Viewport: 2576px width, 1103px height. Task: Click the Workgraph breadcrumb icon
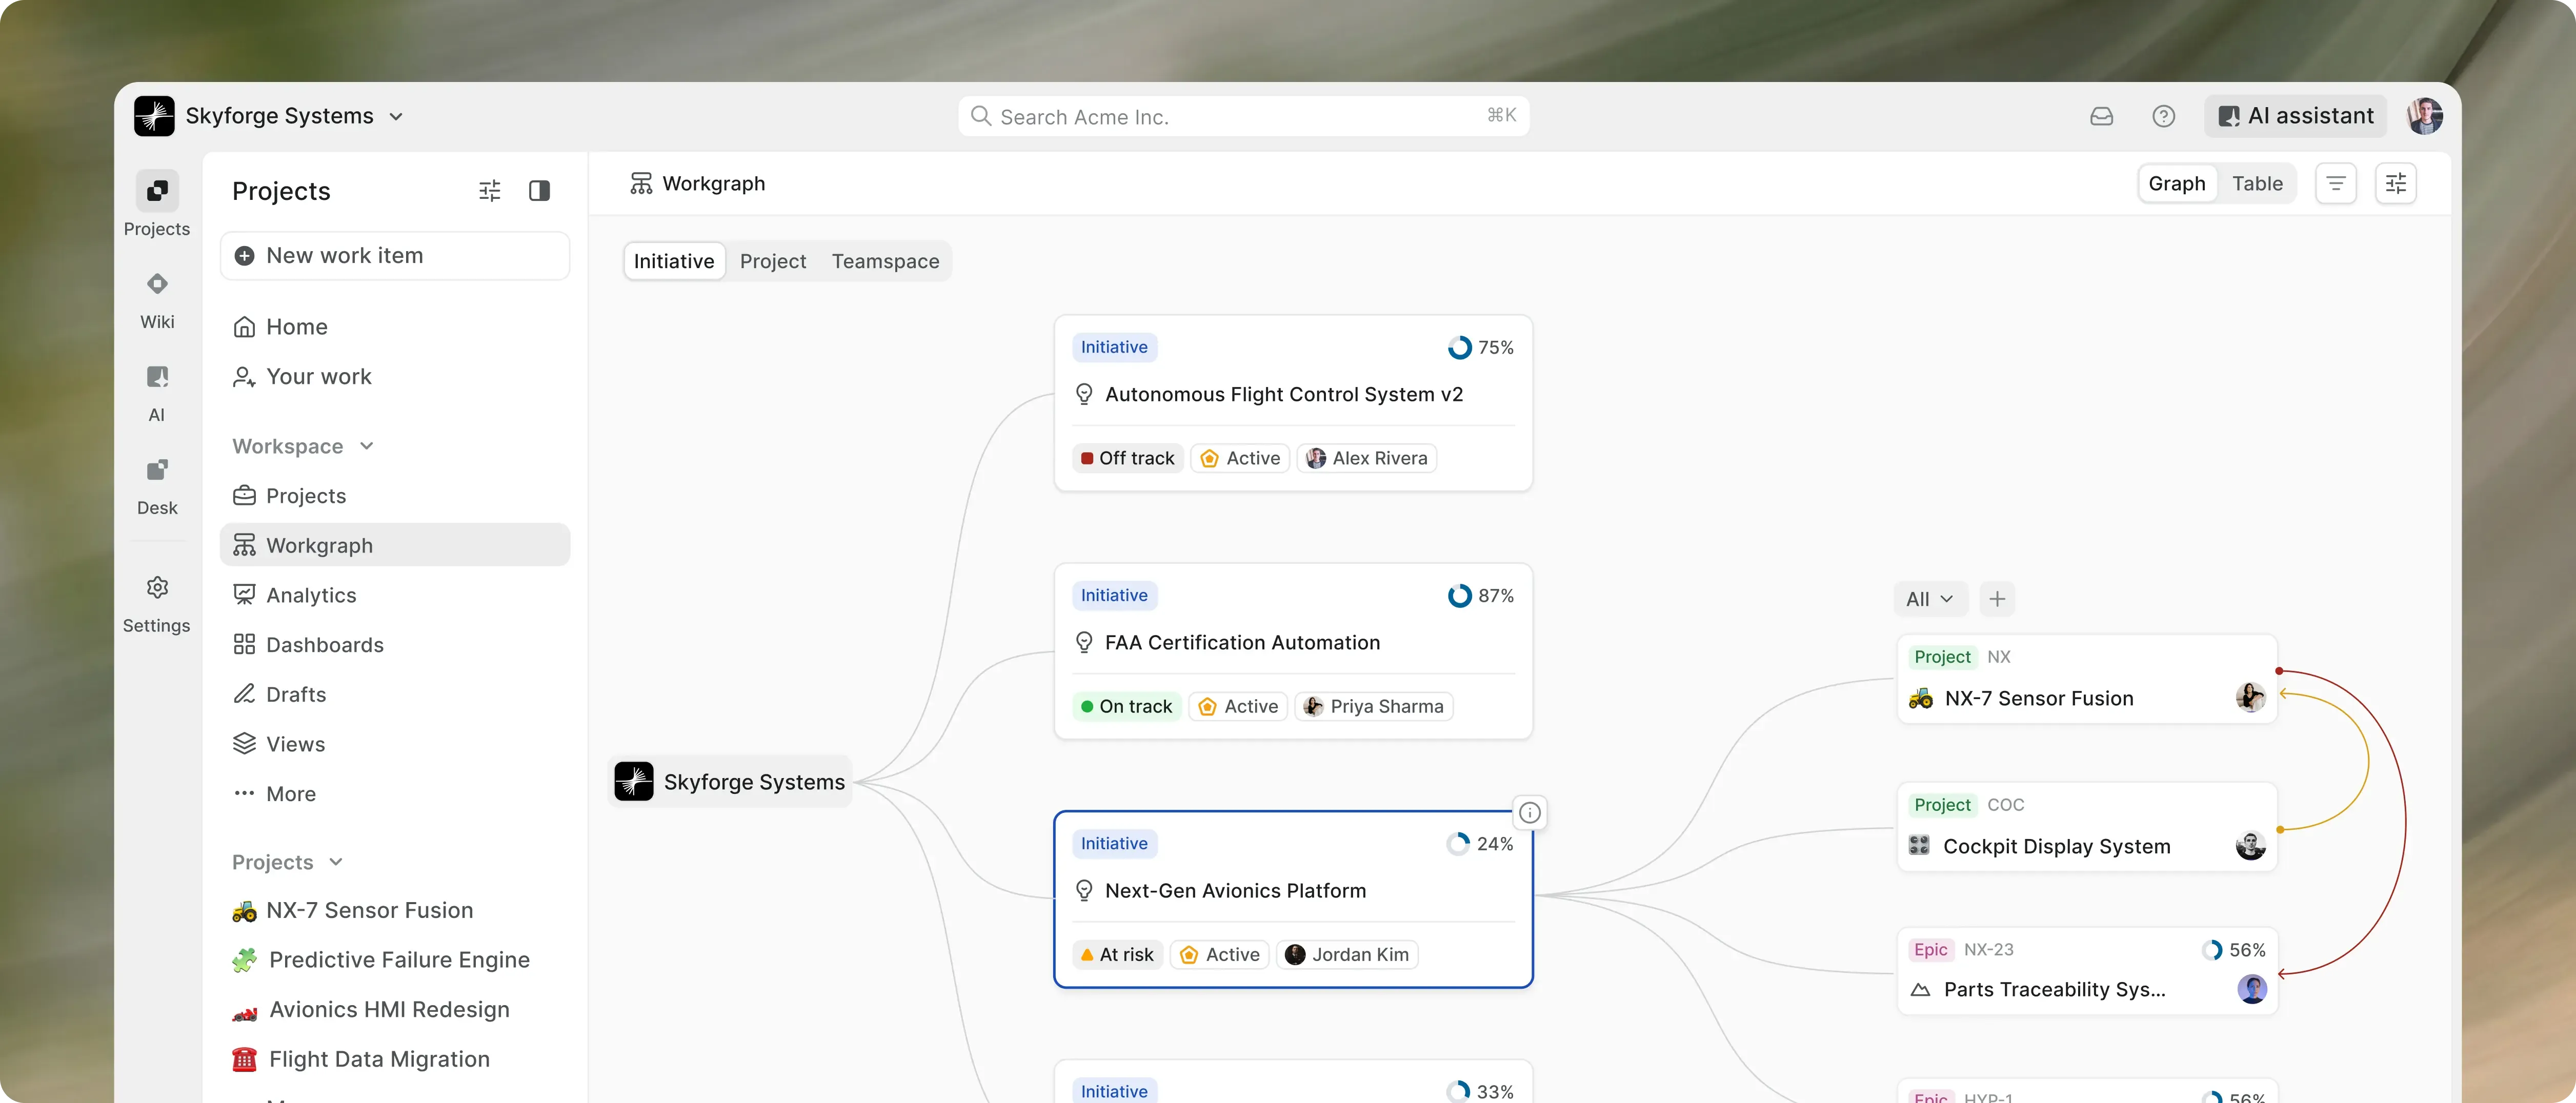(x=641, y=184)
